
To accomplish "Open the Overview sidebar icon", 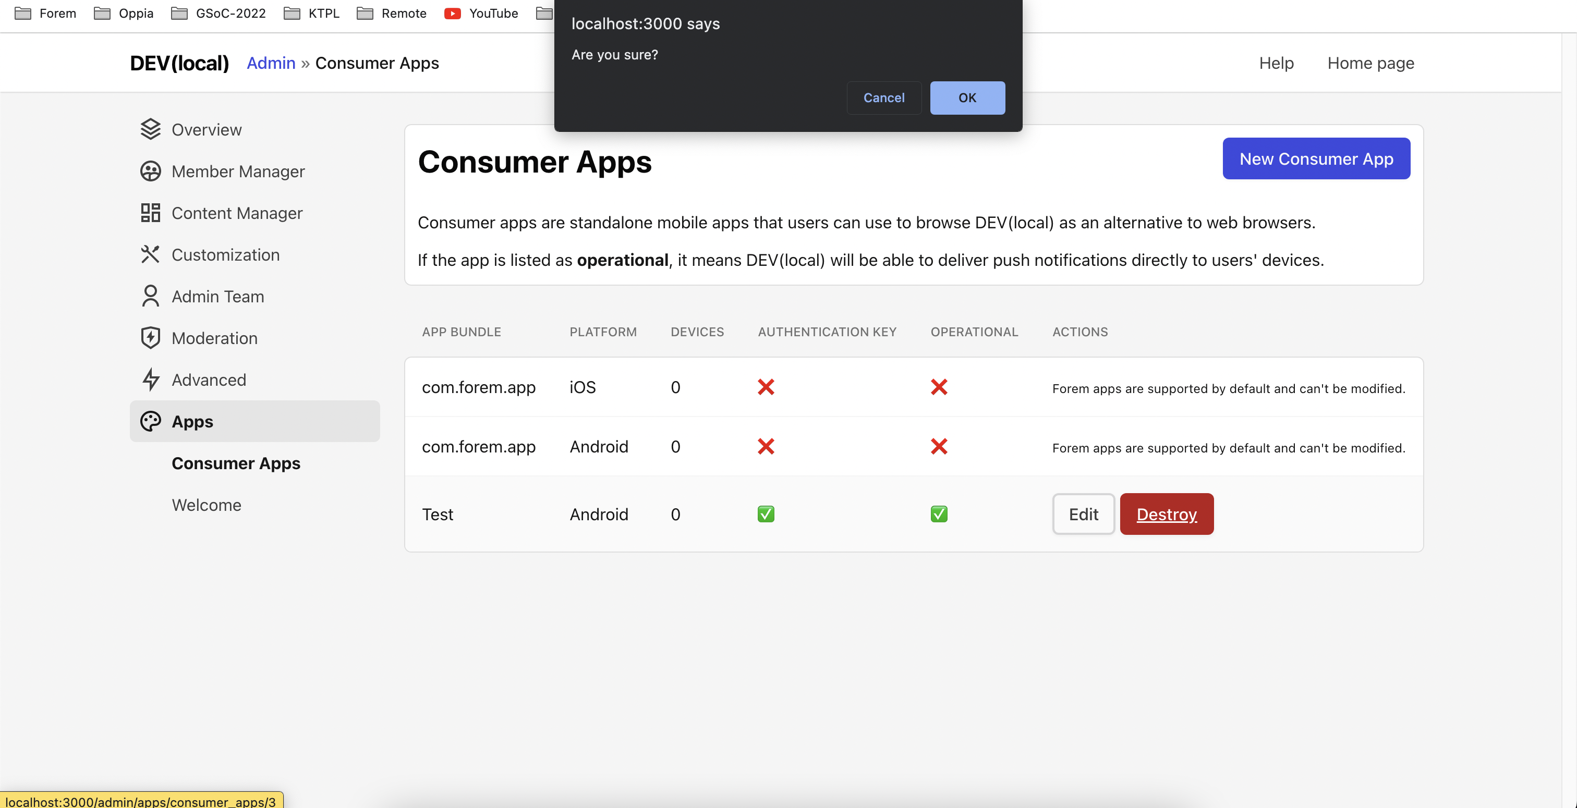I will (151, 129).
